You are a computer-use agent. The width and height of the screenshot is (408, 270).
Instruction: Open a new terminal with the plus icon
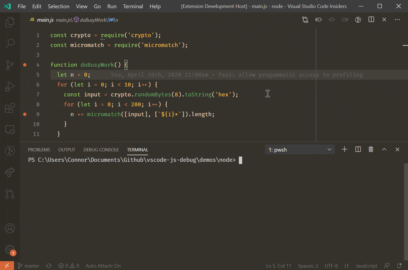tap(345, 149)
